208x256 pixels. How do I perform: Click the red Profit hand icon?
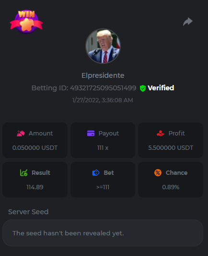[161, 133]
